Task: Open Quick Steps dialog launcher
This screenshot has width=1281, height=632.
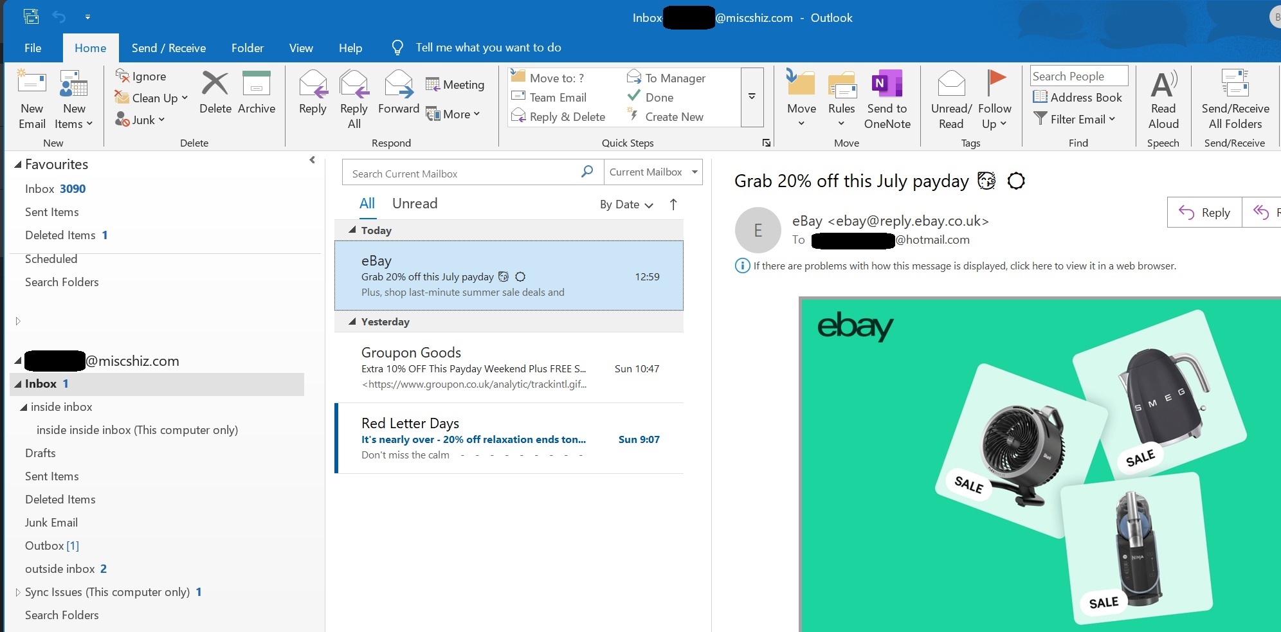Action: pos(767,143)
